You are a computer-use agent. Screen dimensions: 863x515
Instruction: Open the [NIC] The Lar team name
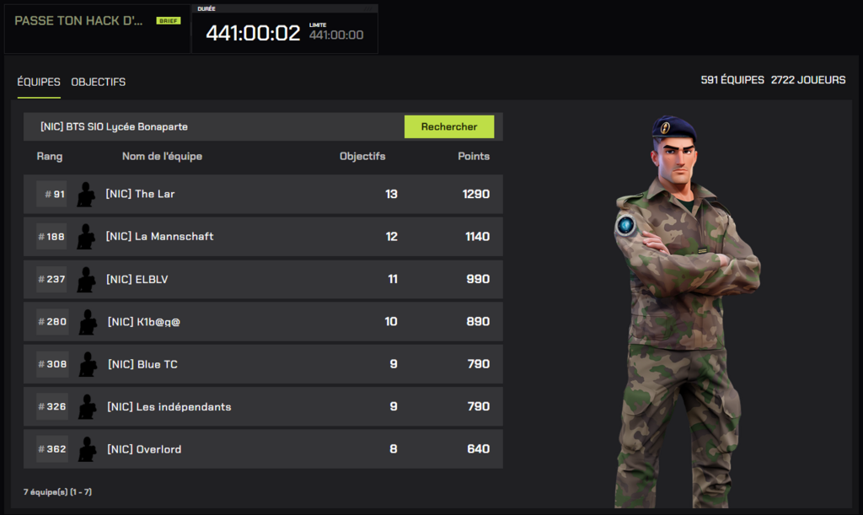tap(140, 194)
